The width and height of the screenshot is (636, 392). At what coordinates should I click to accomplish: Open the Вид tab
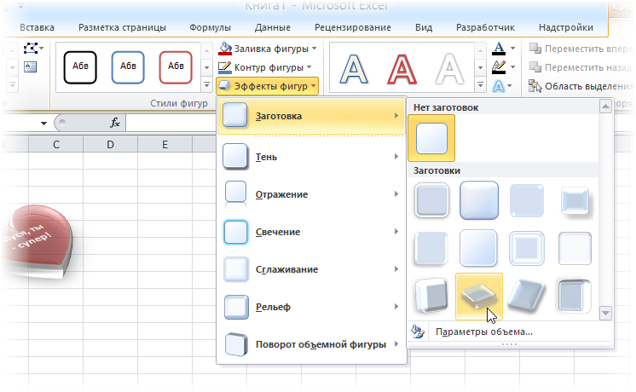424,27
